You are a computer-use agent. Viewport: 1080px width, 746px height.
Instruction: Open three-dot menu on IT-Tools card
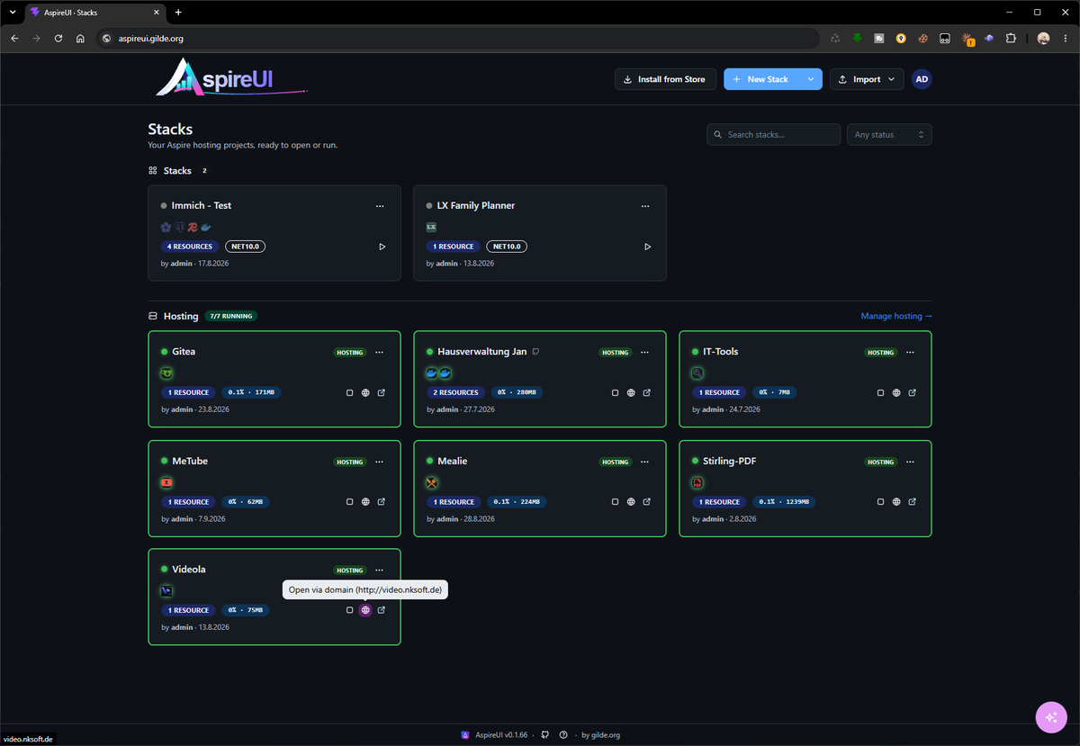click(911, 353)
